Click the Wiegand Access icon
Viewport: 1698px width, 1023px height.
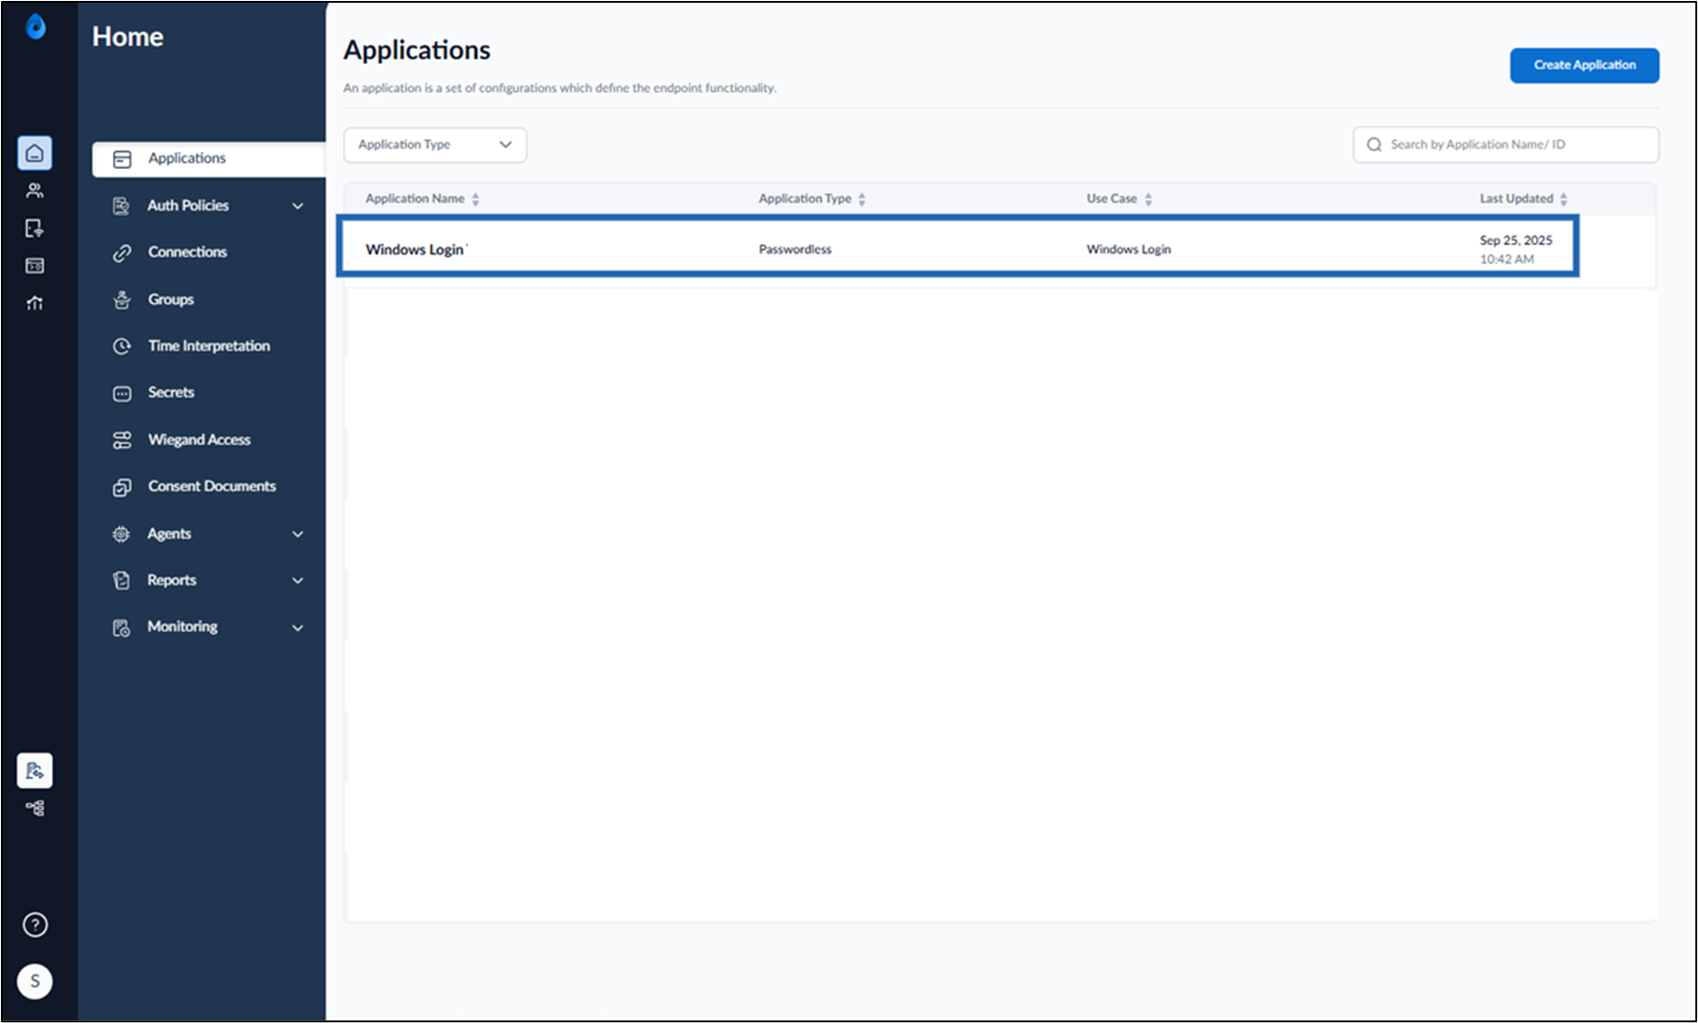[x=122, y=440]
